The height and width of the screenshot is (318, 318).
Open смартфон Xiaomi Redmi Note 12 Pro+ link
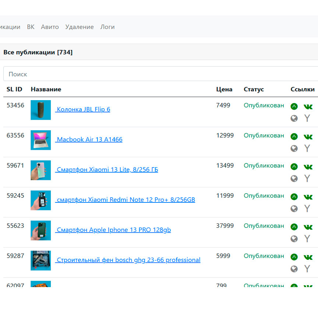pyautogui.click(x=125, y=199)
